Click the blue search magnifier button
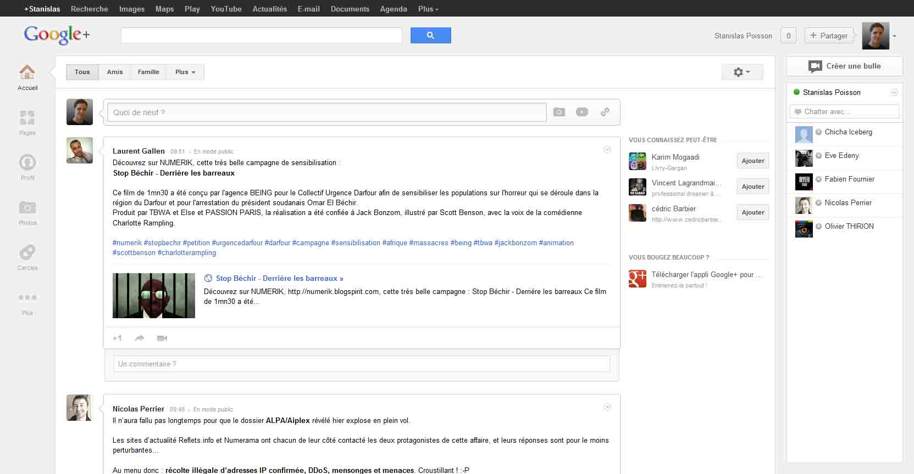The image size is (914, 474). click(431, 35)
